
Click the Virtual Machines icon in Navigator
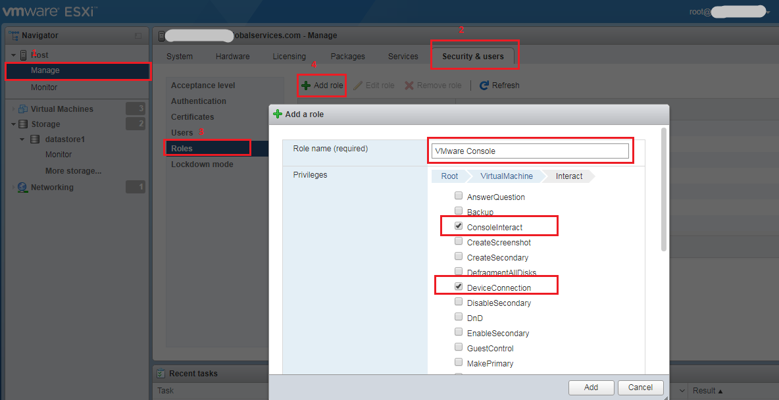pos(23,109)
